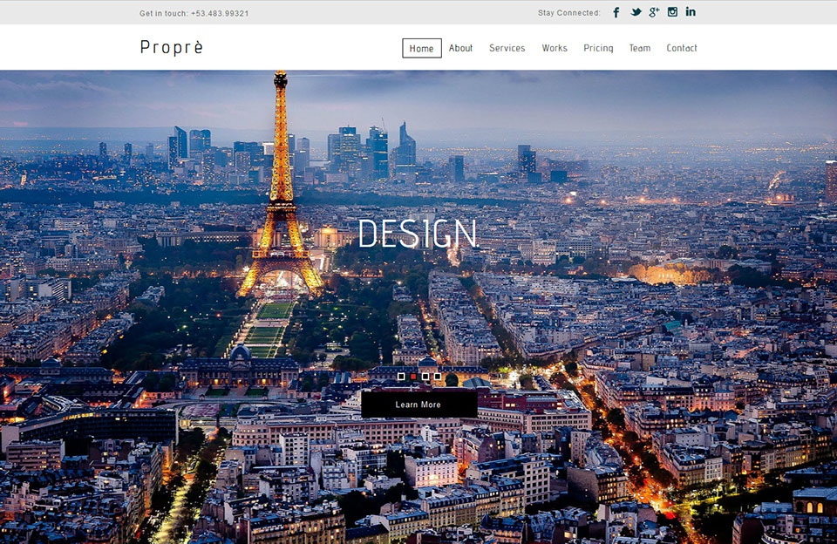Select the first slider indicator square
The image size is (837, 544).
(x=401, y=377)
